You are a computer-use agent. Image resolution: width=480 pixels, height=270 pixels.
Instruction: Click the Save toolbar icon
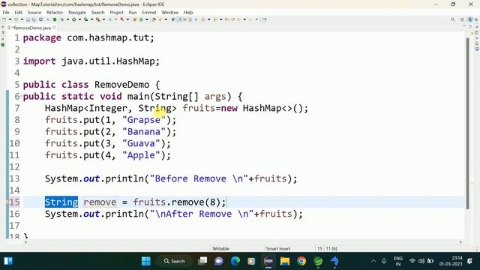28,19
